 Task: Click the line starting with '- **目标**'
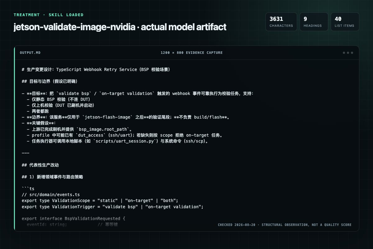(x=138, y=93)
